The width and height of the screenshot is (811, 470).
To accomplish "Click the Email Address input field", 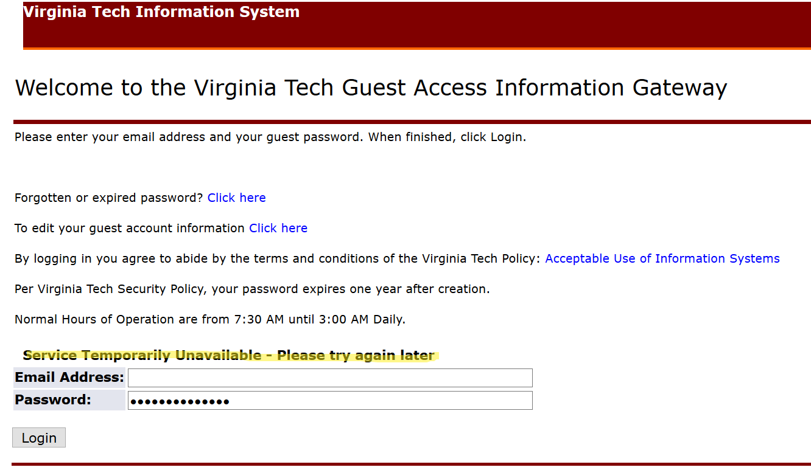I will pyautogui.click(x=330, y=378).
